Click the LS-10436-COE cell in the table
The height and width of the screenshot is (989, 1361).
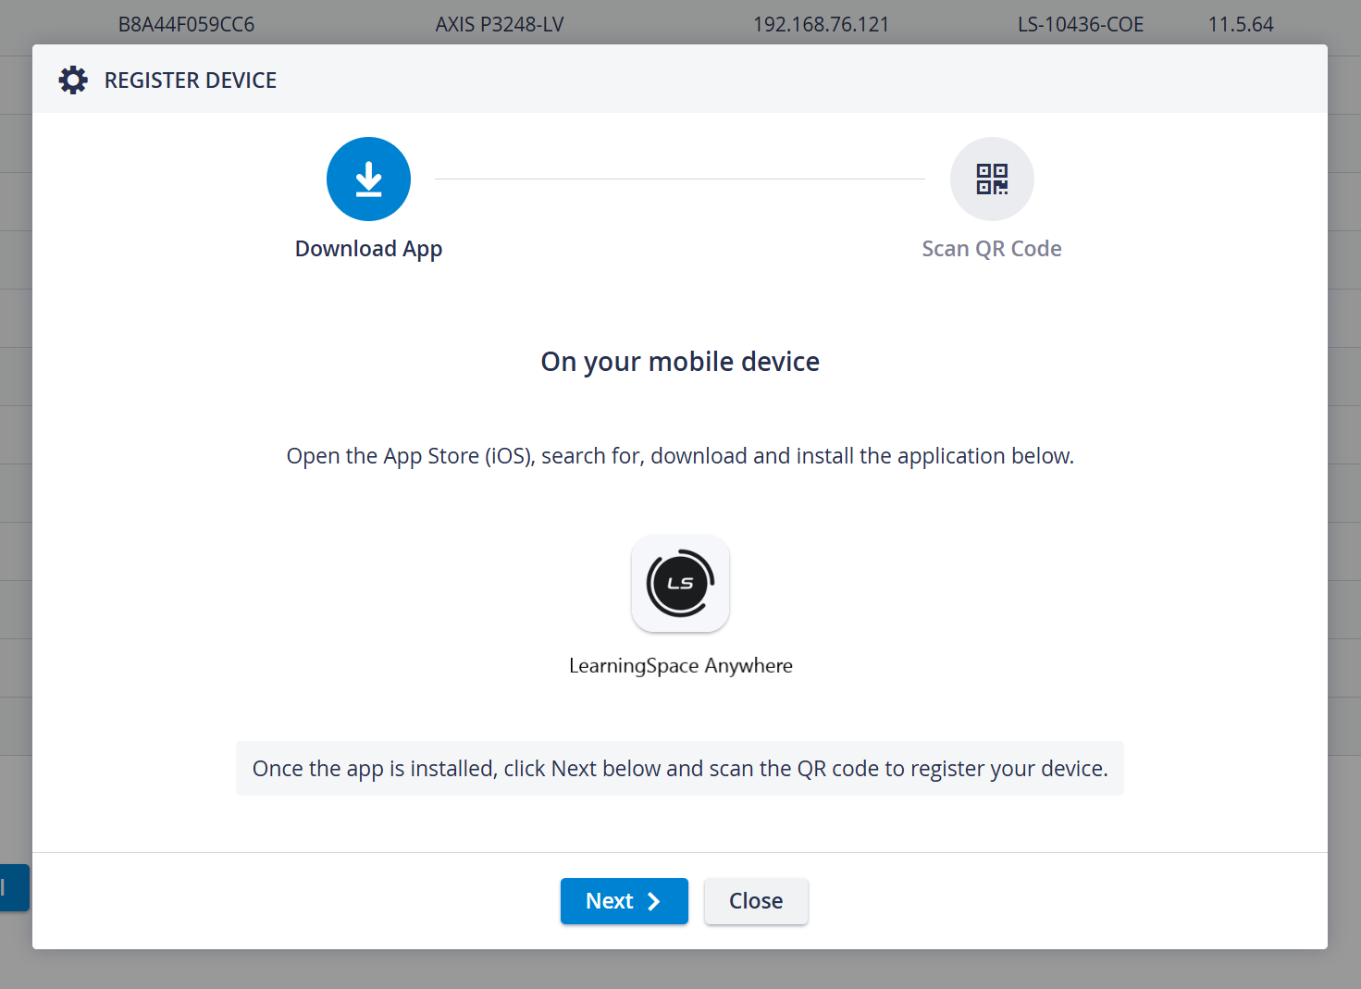pos(1081,25)
